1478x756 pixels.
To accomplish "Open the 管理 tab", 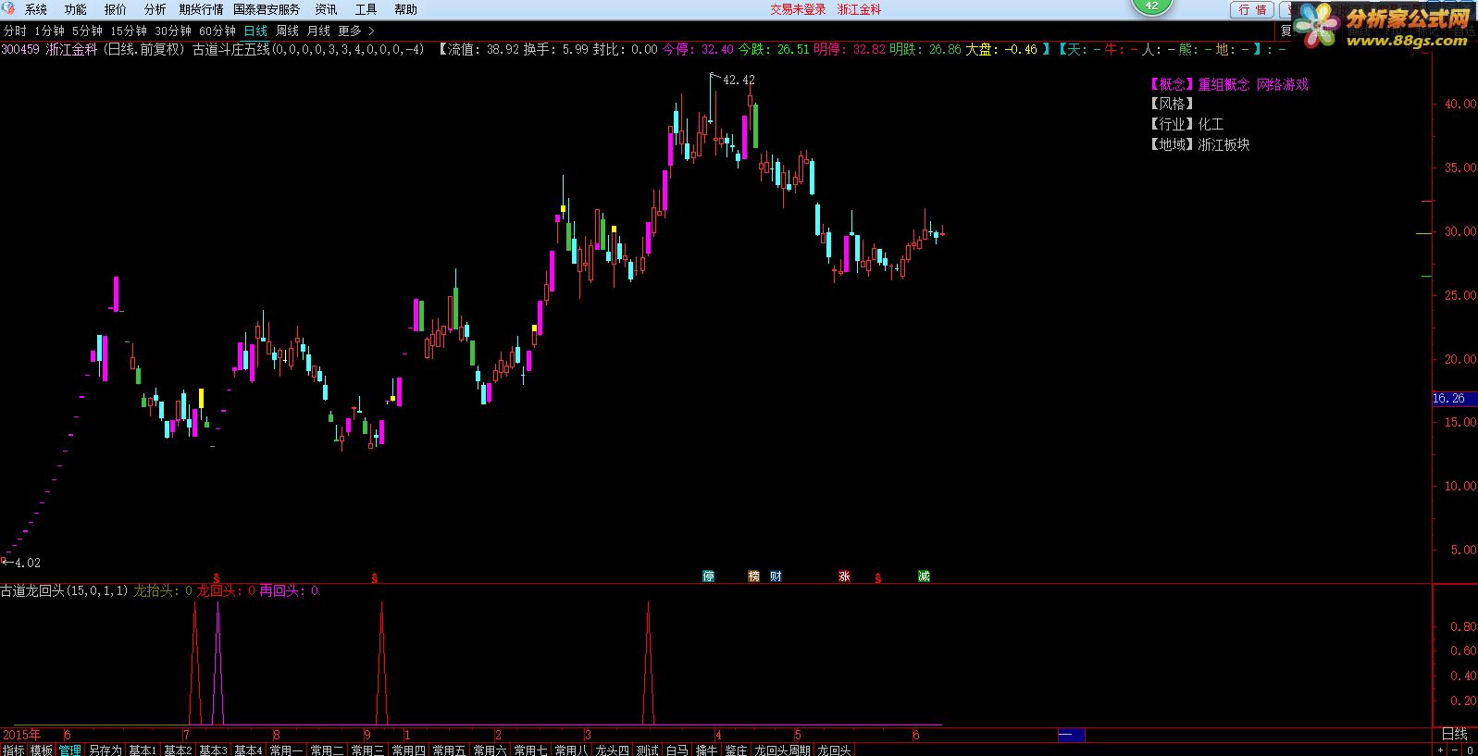I will click(69, 750).
